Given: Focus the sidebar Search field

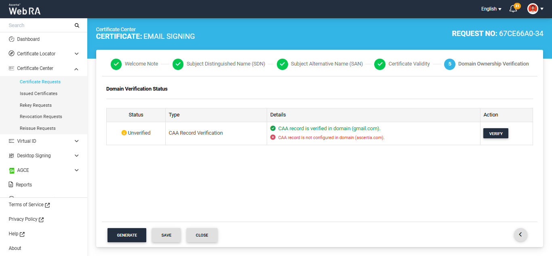Looking at the screenshot, I should tap(38, 25).
